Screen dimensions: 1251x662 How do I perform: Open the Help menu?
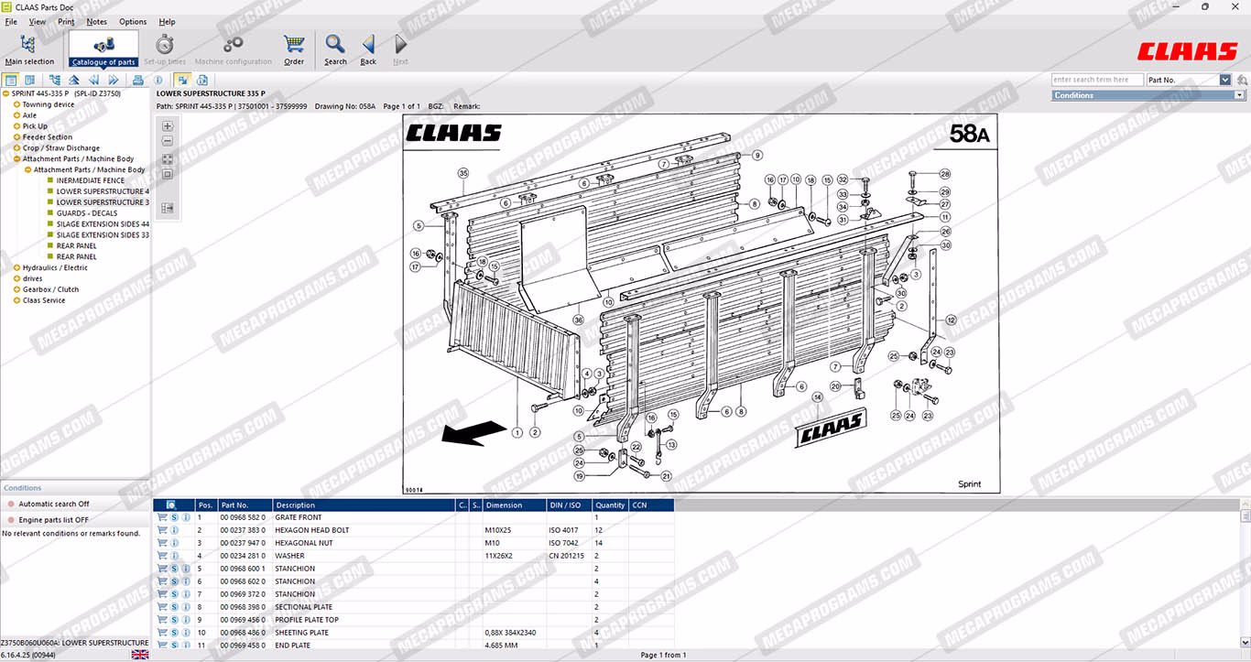click(x=167, y=21)
